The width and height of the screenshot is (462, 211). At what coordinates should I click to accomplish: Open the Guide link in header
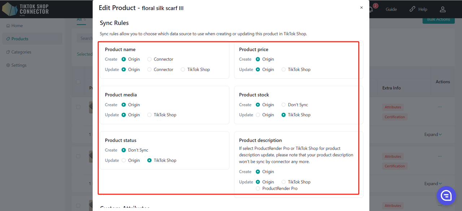tap(391, 9)
